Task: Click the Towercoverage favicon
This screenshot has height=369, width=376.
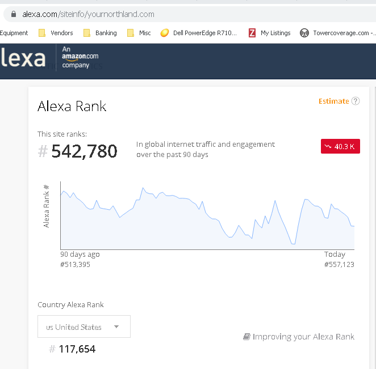Action: [304, 33]
